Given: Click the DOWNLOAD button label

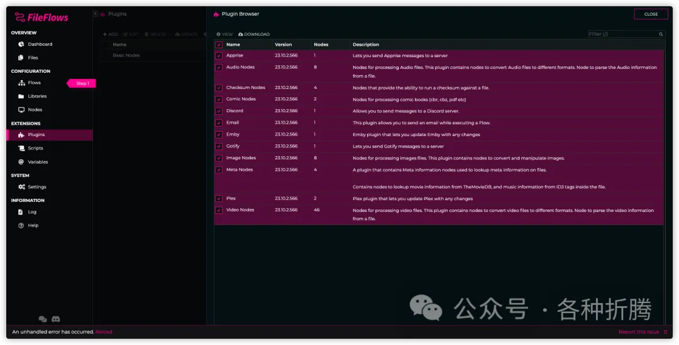Looking at the screenshot, I should (x=257, y=34).
